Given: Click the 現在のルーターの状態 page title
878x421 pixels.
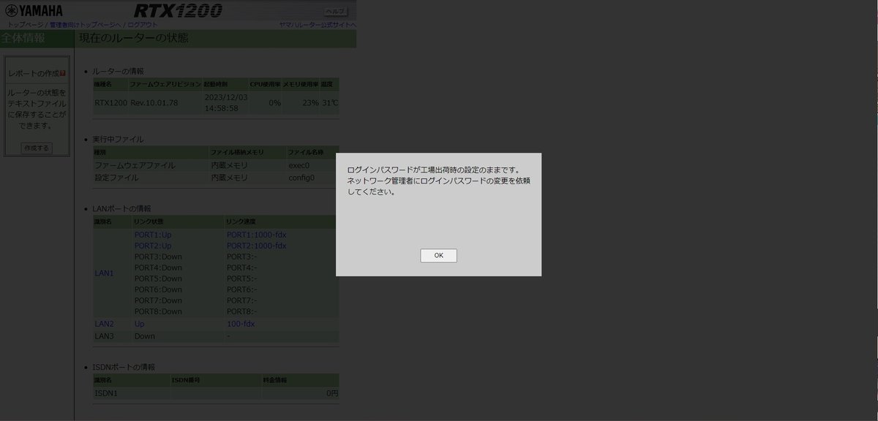Looking at the screenshot, I should point(133,38).
